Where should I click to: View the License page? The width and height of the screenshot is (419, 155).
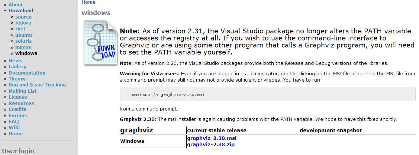click(x=18, y=97)
